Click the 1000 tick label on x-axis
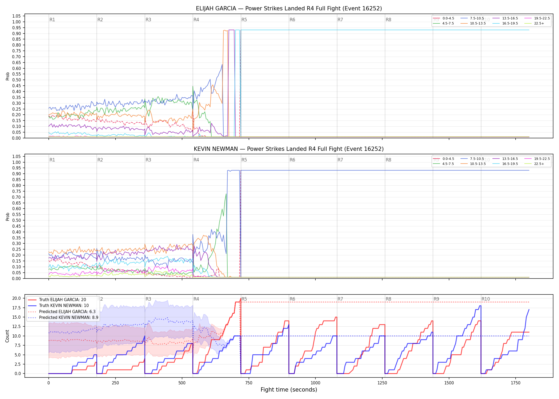559x399 pixels. [x=315, y=383]
